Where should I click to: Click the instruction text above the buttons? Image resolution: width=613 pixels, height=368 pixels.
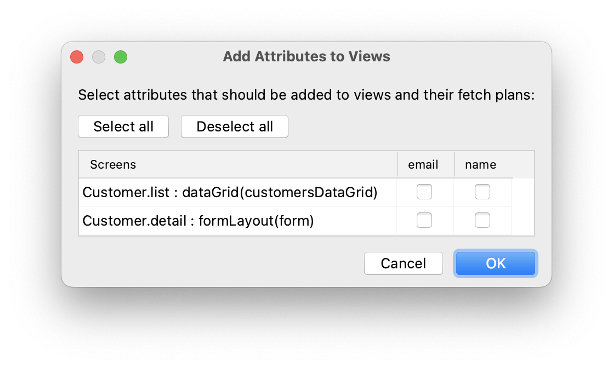[x=307, y=94]
